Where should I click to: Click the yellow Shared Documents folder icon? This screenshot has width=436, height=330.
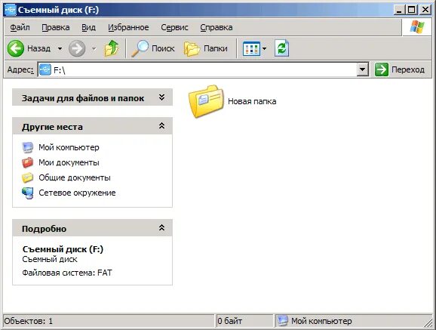27,177
